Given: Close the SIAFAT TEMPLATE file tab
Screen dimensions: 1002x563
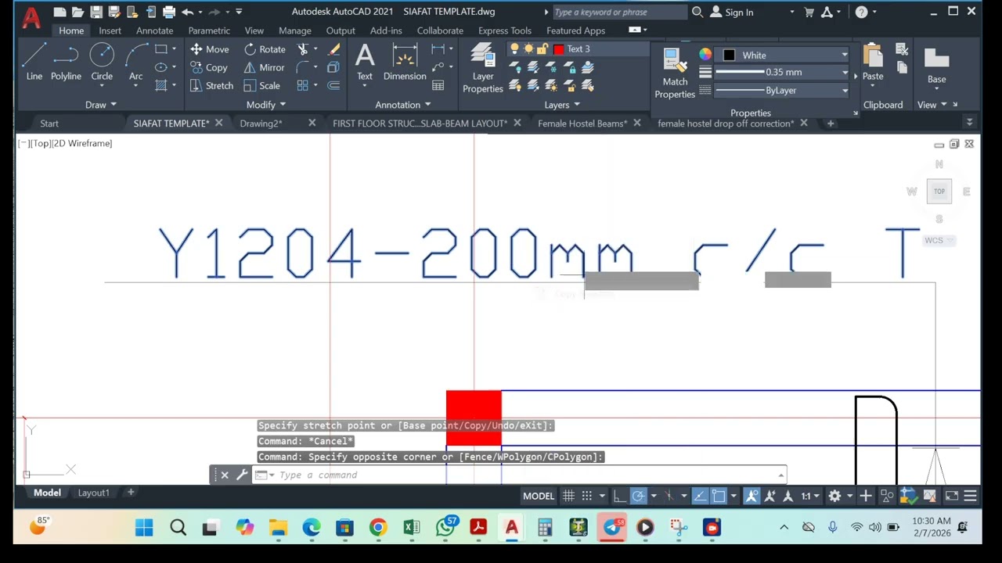Looking at the screenshot, I should [x=218, y=123].
